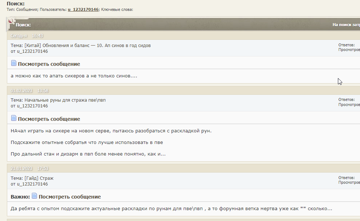Click the ornament icon in the Поиск header bar

click(x=11, y=24)
